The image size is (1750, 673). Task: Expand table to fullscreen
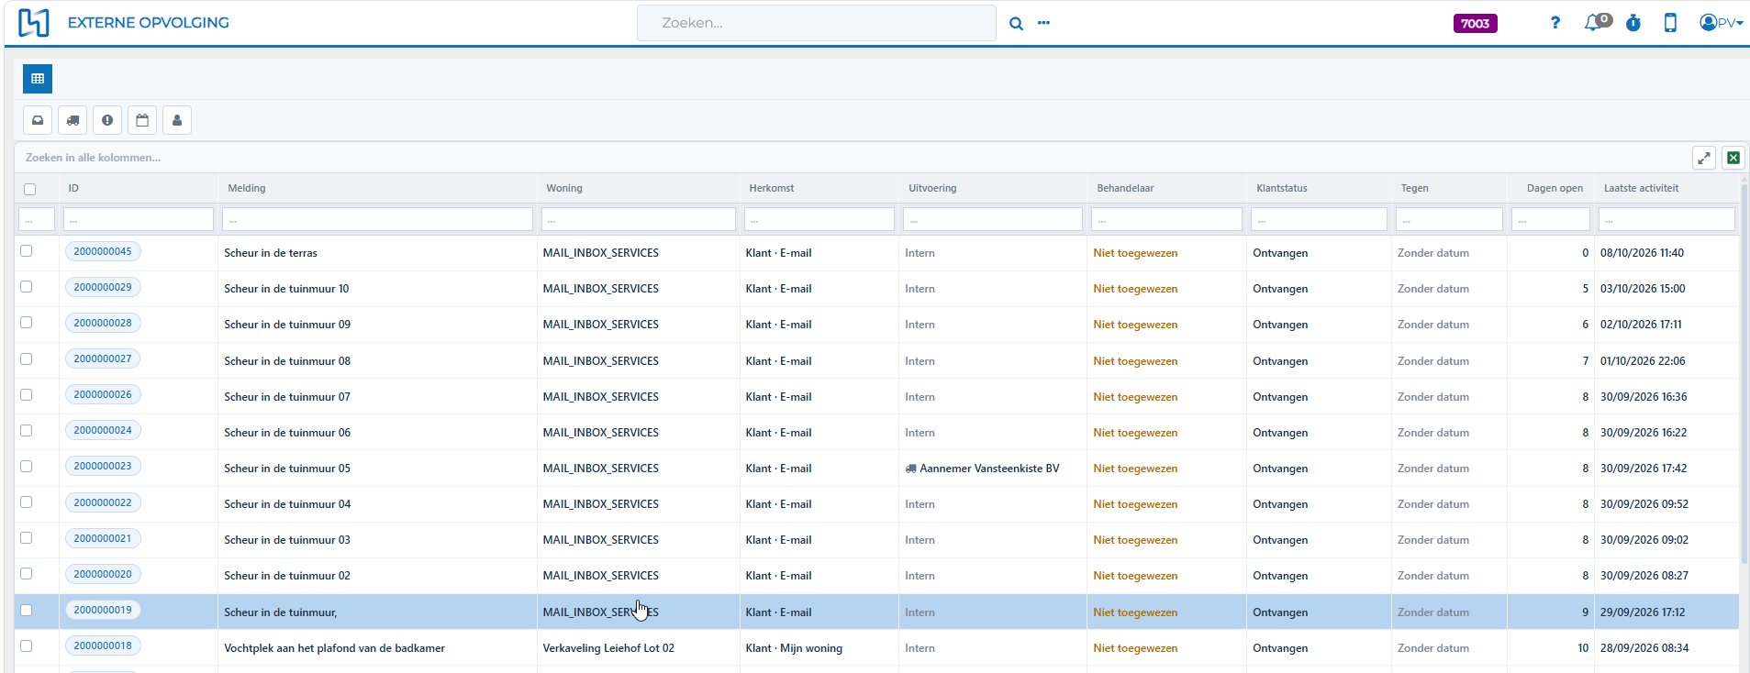1704,158
